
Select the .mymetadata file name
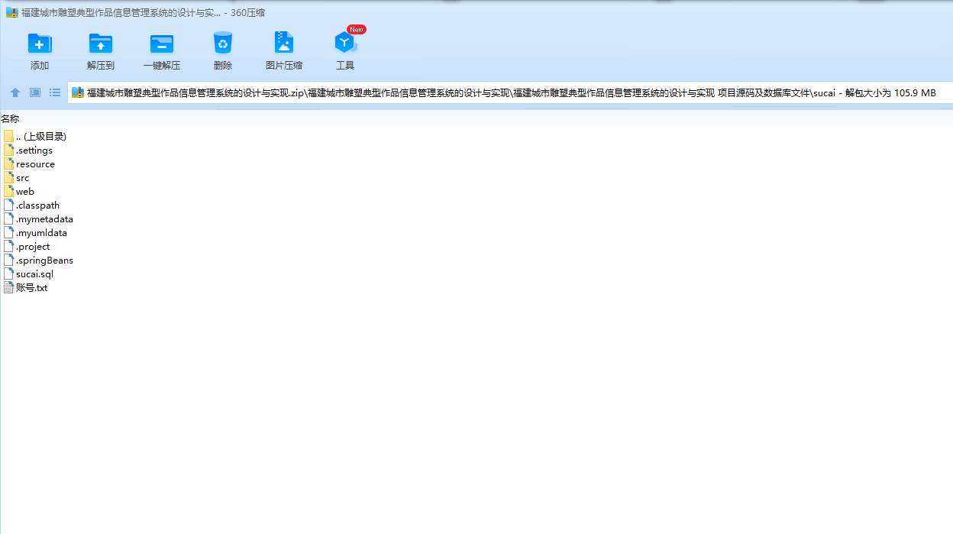click(x=44, y=219)
